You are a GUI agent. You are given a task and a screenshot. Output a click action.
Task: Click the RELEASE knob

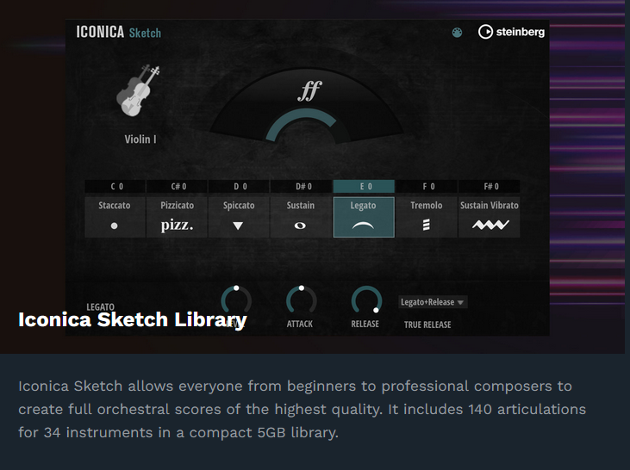366,300
